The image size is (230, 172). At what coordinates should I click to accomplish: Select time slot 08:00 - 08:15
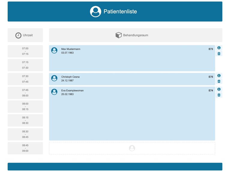tap(25, 107)
